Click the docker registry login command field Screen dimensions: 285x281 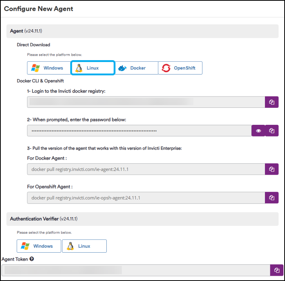point(146,102)
